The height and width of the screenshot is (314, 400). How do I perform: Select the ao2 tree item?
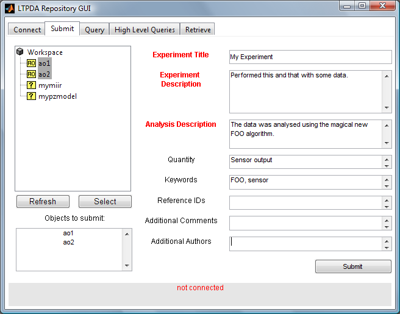(x=45, y=74)
